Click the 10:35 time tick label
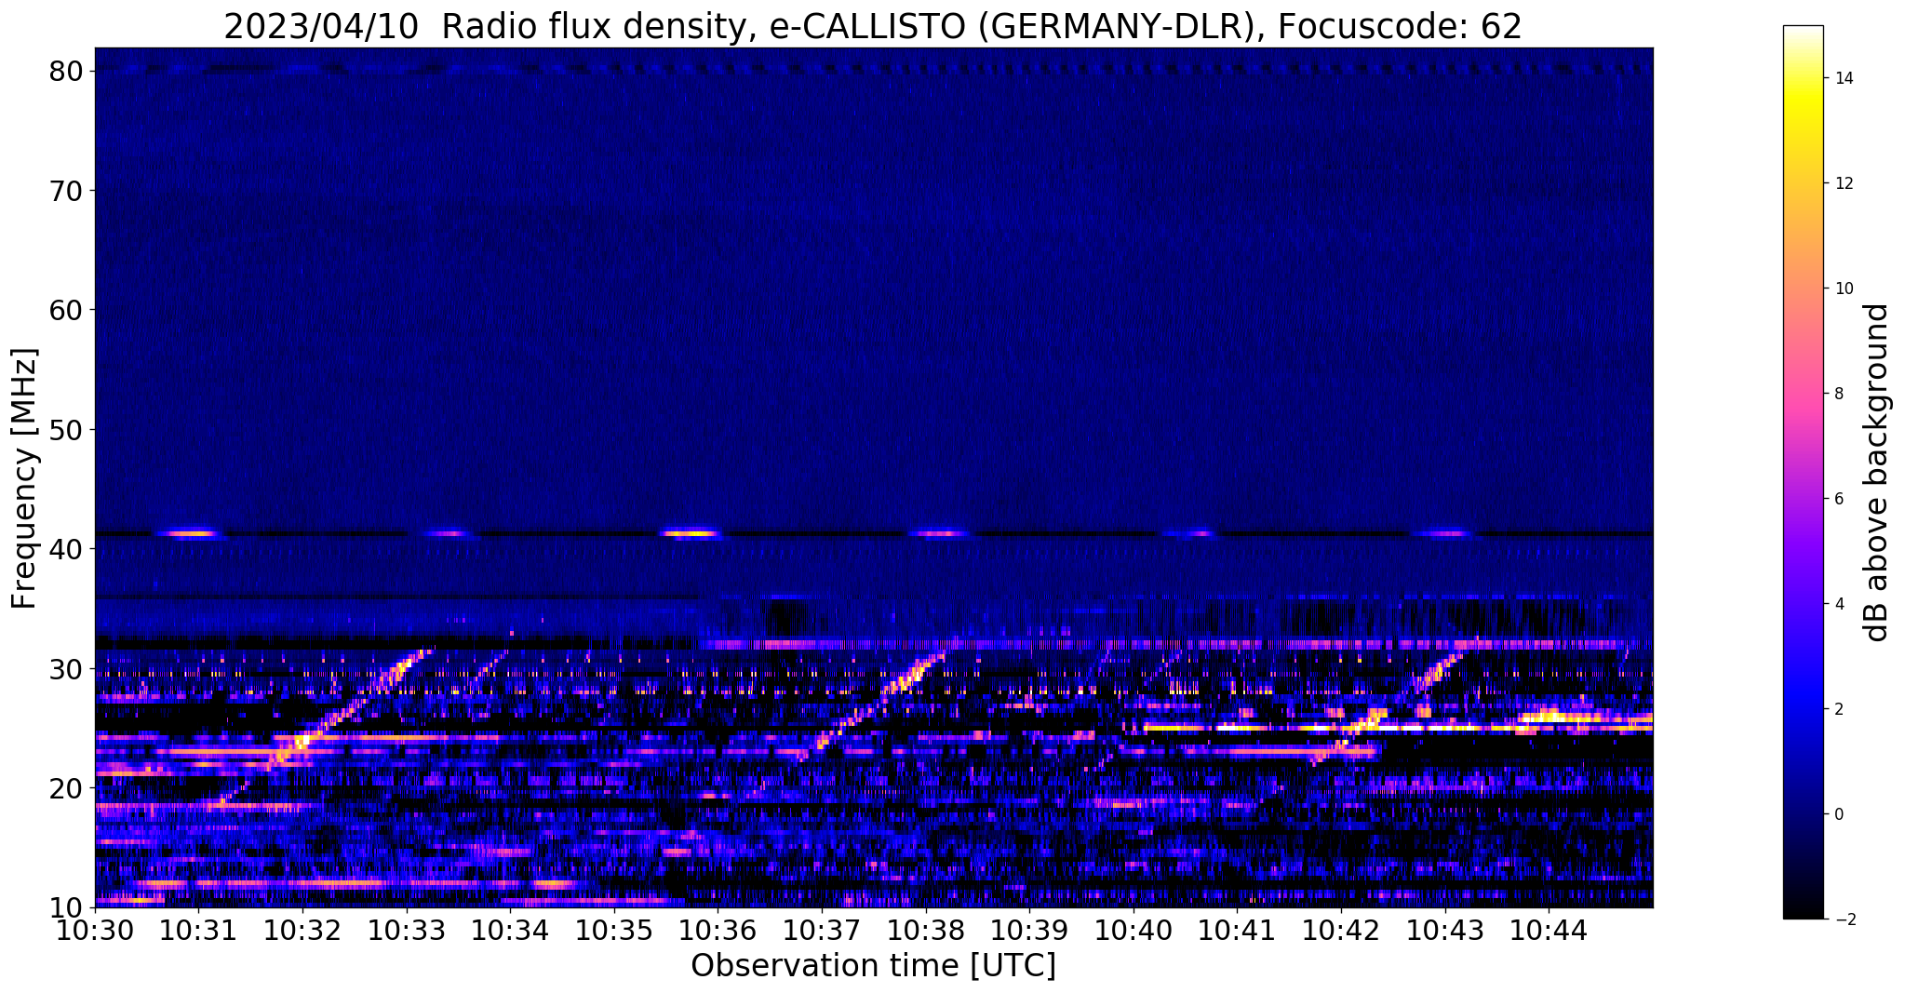 614,930
